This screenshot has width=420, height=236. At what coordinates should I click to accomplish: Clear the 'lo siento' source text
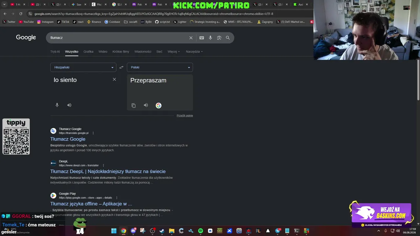tap(114, 79)
